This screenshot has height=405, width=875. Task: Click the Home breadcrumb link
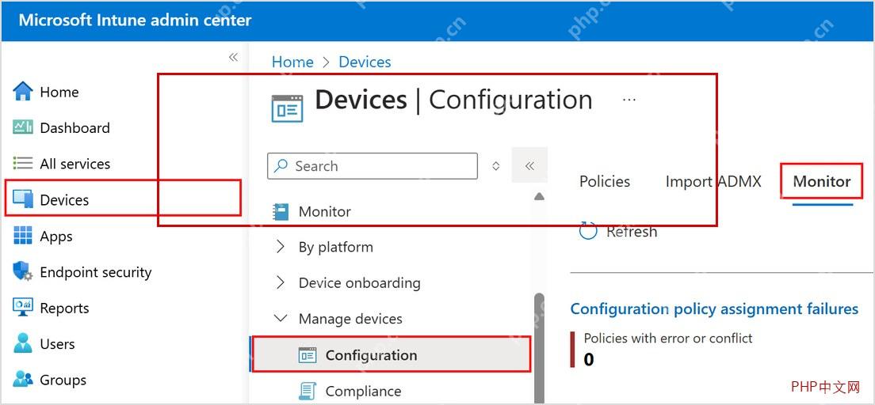[292, 62]
